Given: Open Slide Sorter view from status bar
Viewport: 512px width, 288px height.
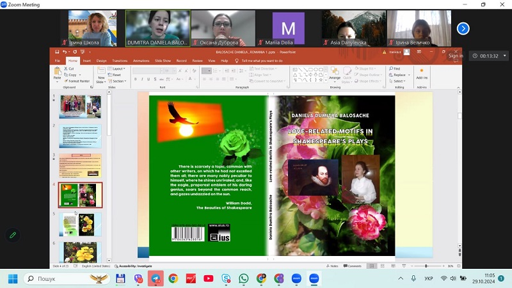Looking at the screenshot, I should tap(382, 266).
